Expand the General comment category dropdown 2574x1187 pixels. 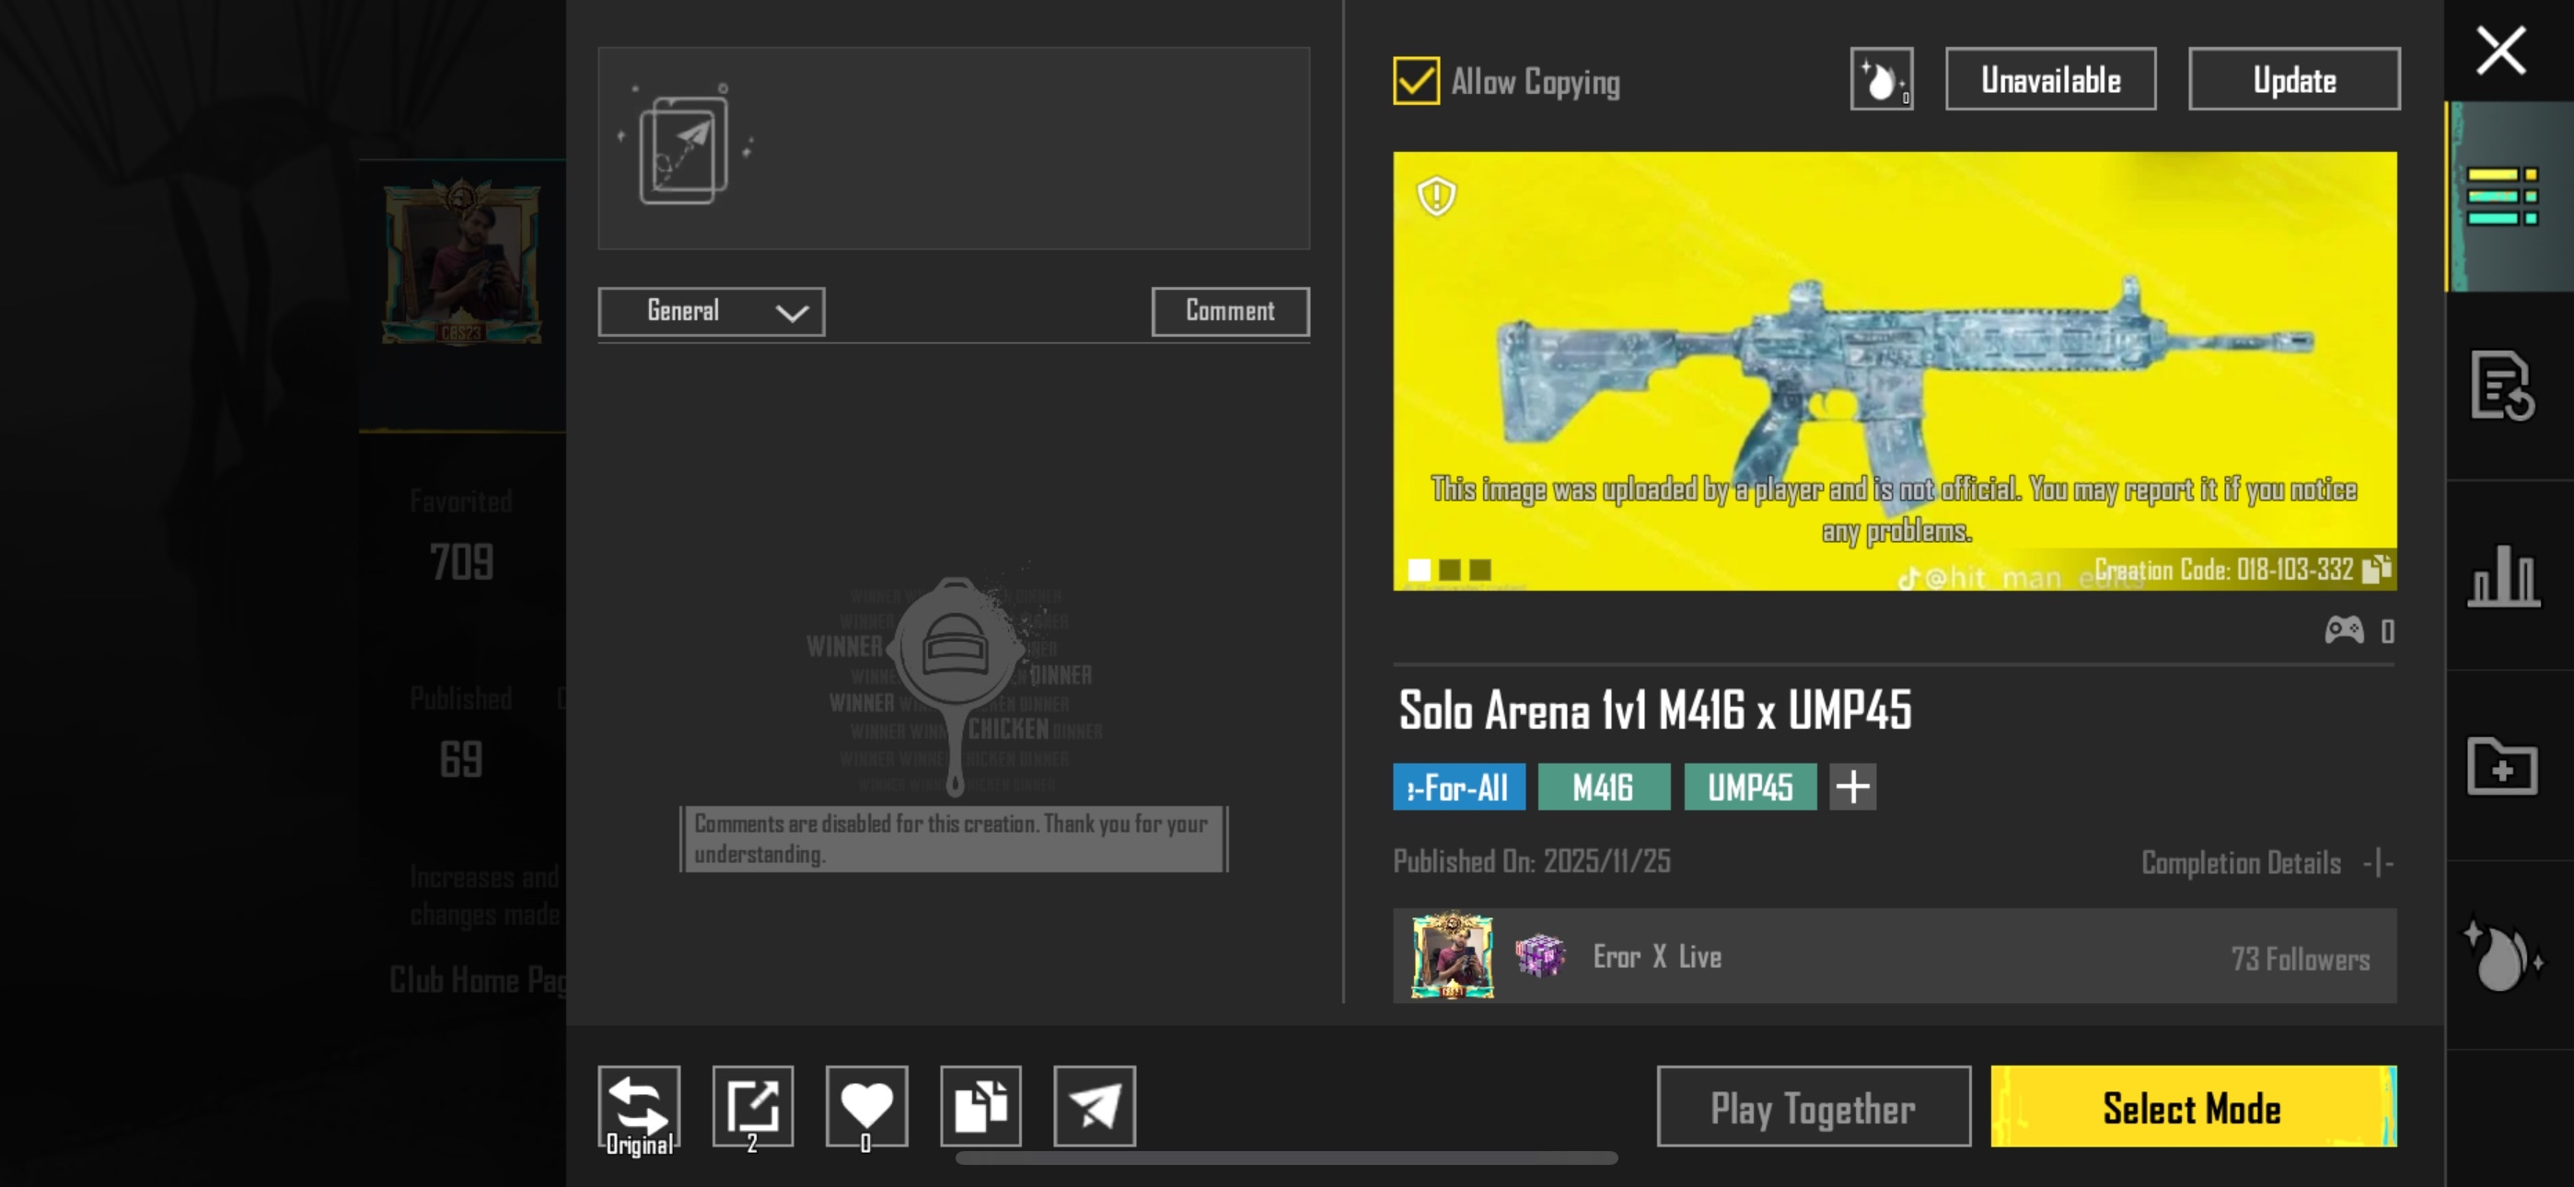coord(711,312)
